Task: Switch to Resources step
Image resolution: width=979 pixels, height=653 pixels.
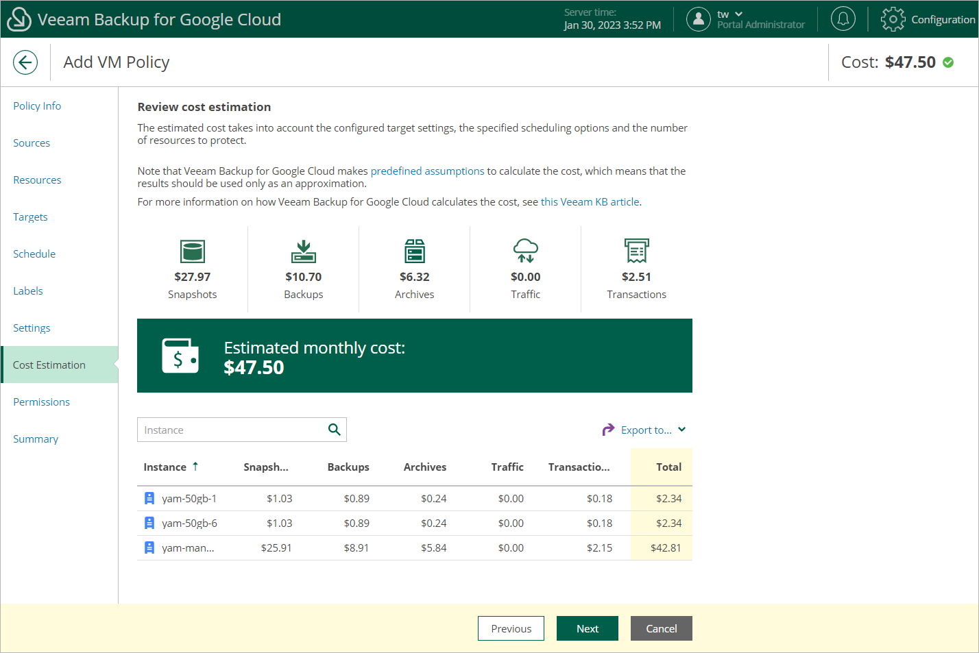Action: tap(37, 180)
